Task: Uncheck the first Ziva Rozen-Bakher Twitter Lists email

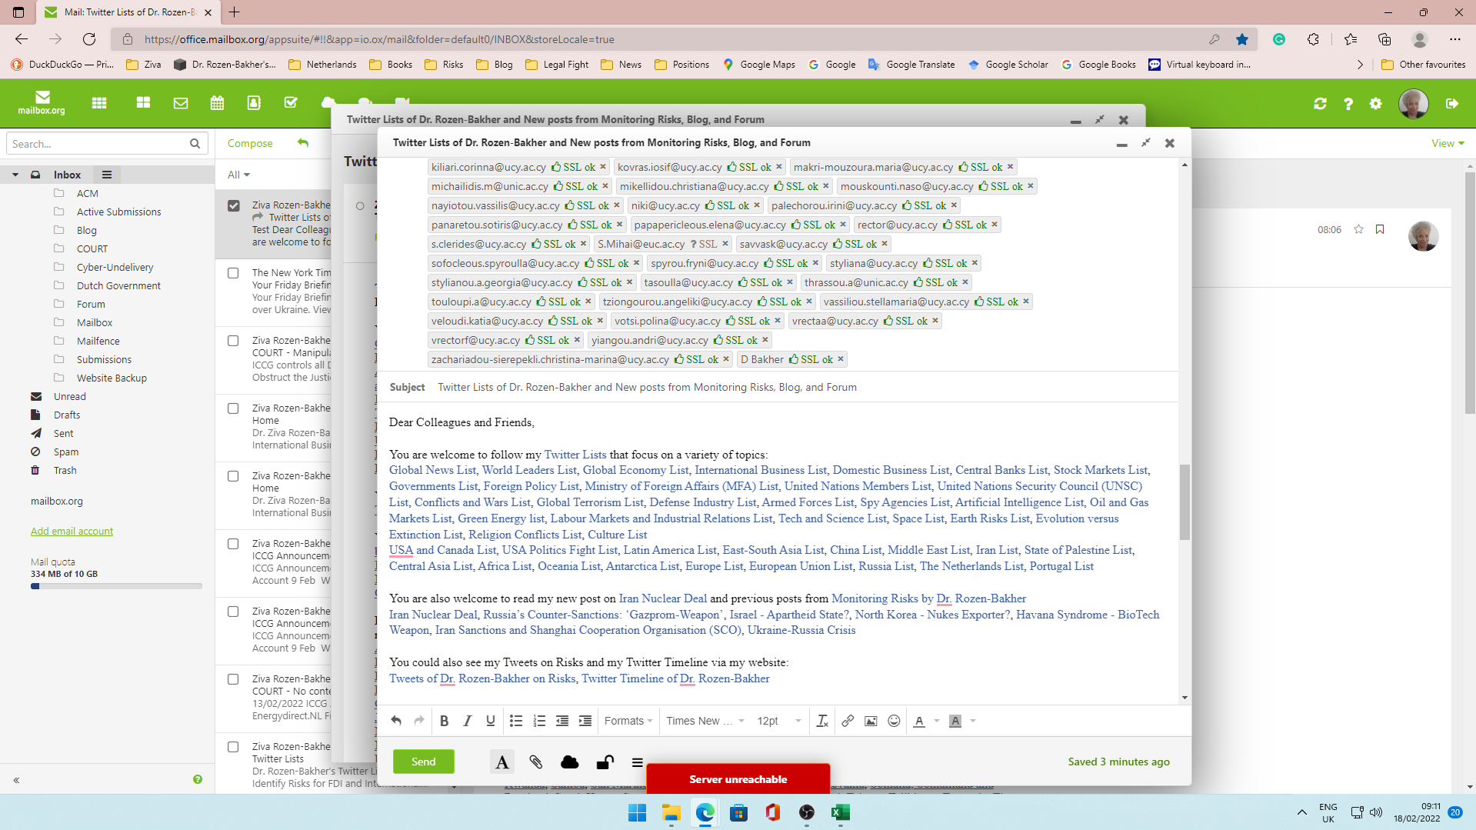Action: click(x=234, y=205)
